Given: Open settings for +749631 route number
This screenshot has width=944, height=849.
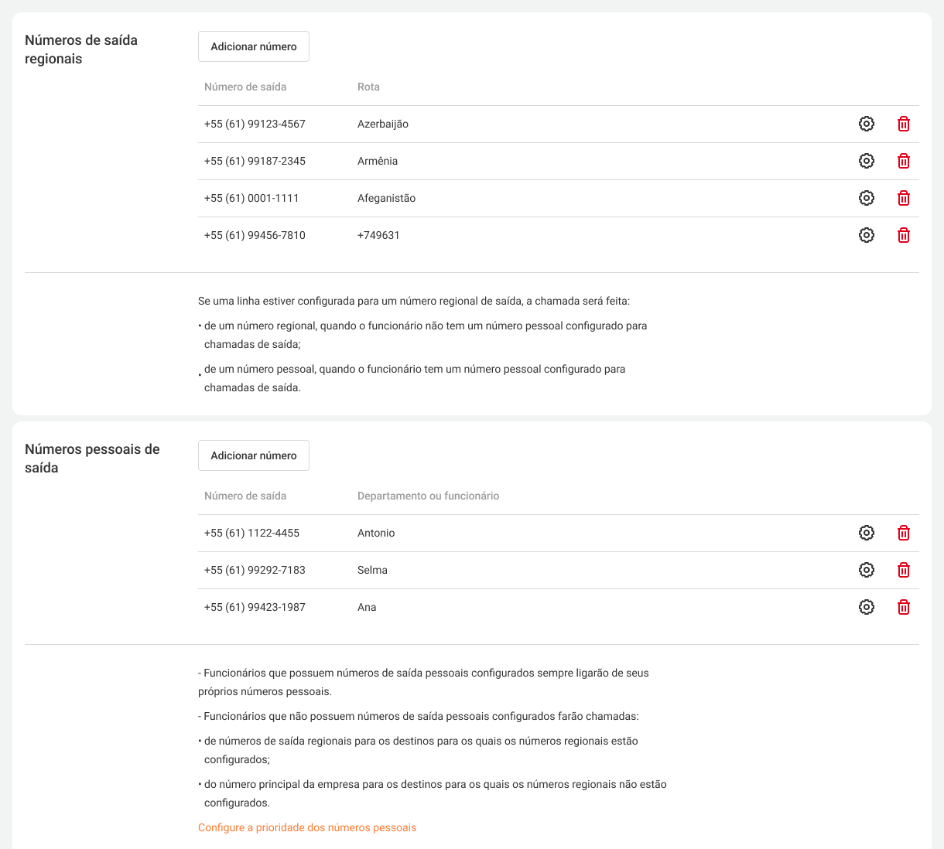Looking at the screenshot, I should (x=867, y=235).
